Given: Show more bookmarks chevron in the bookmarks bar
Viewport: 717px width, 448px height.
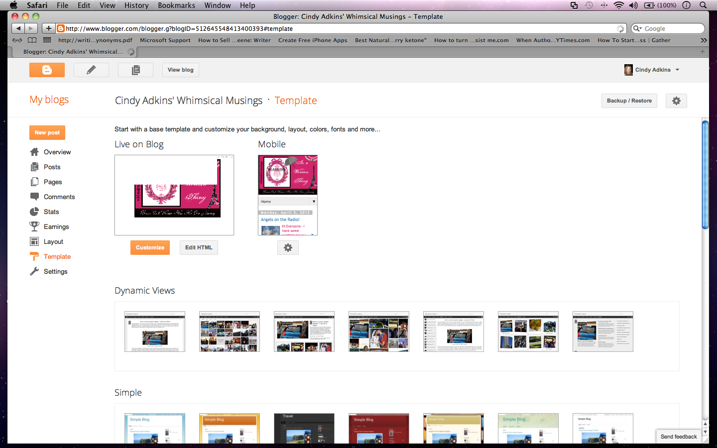Looking at the screenshot, I should pyautogui.click(x=704, y=40).
